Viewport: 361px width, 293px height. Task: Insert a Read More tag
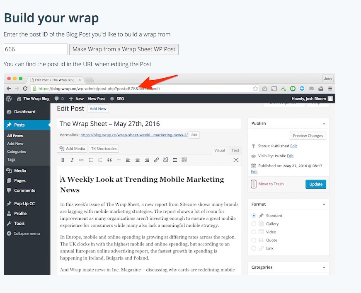(175, 160)
